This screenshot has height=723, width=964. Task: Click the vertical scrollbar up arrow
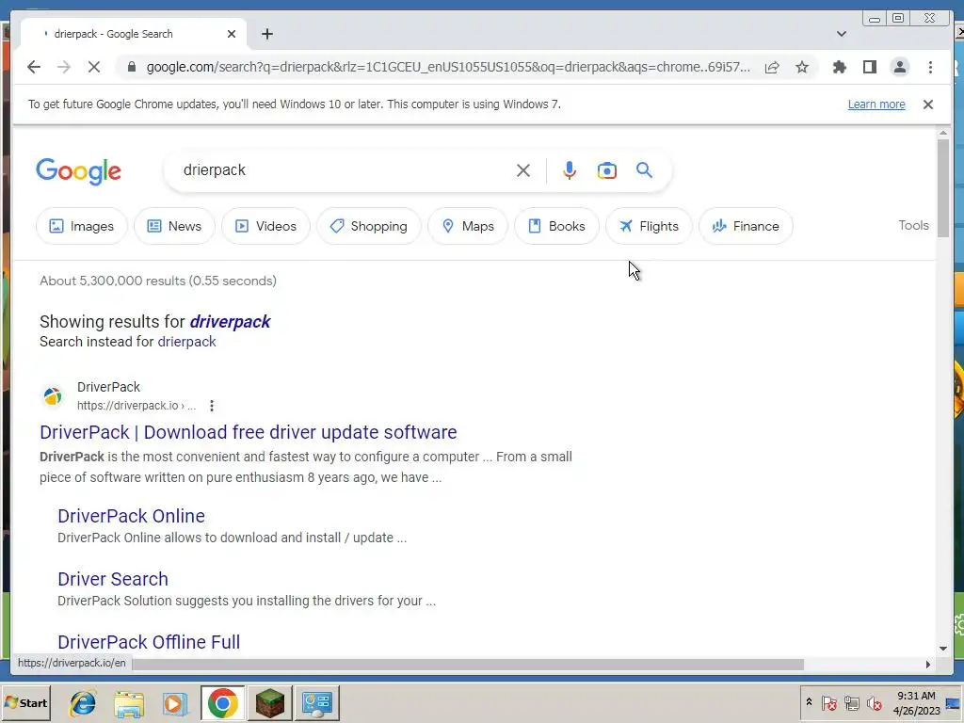[943, 133]
